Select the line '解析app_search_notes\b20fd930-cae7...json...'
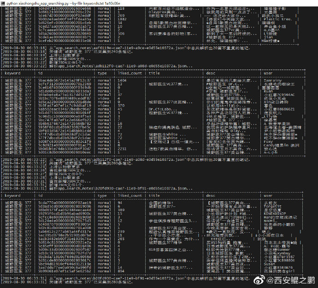 point(121,188)
